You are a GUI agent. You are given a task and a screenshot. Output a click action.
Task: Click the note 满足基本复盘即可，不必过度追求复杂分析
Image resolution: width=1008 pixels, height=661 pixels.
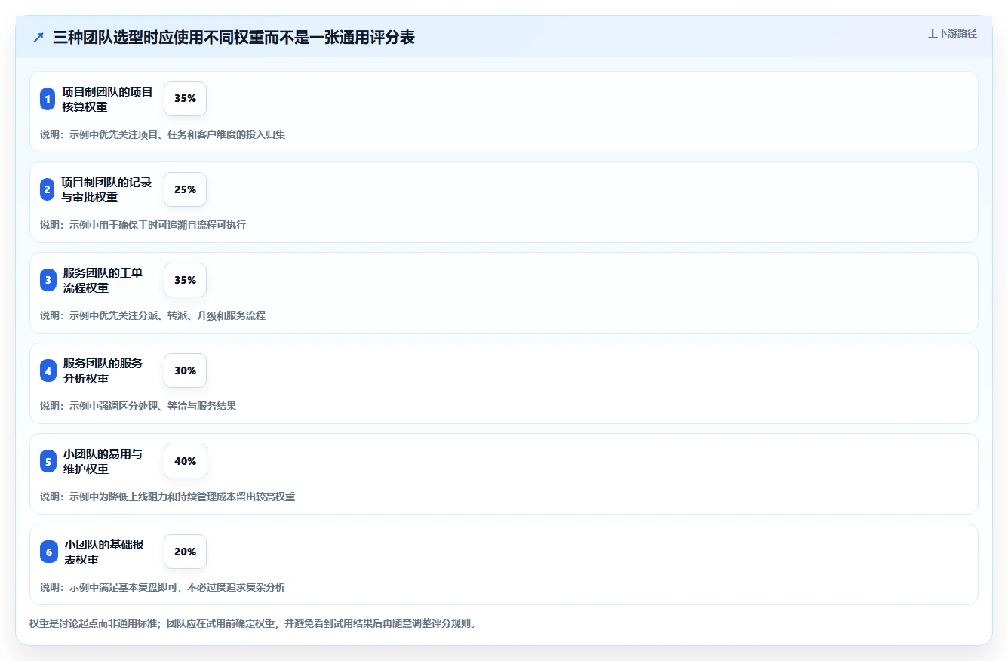(x=162, y=587)
